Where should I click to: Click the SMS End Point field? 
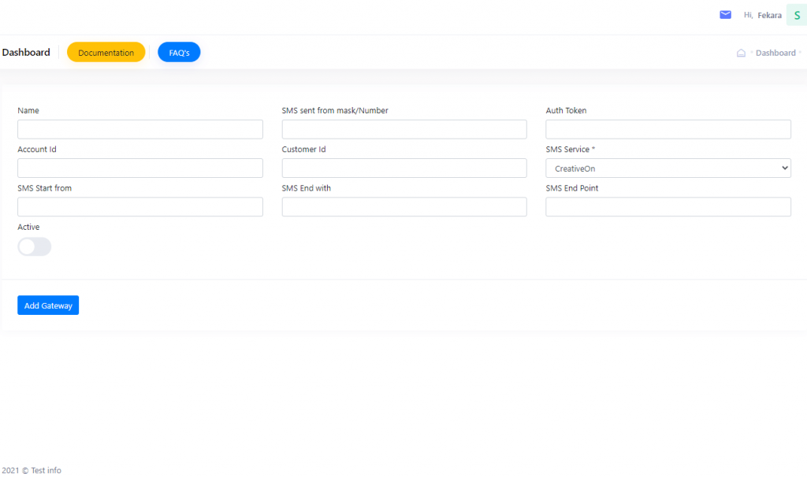point(668,207)
